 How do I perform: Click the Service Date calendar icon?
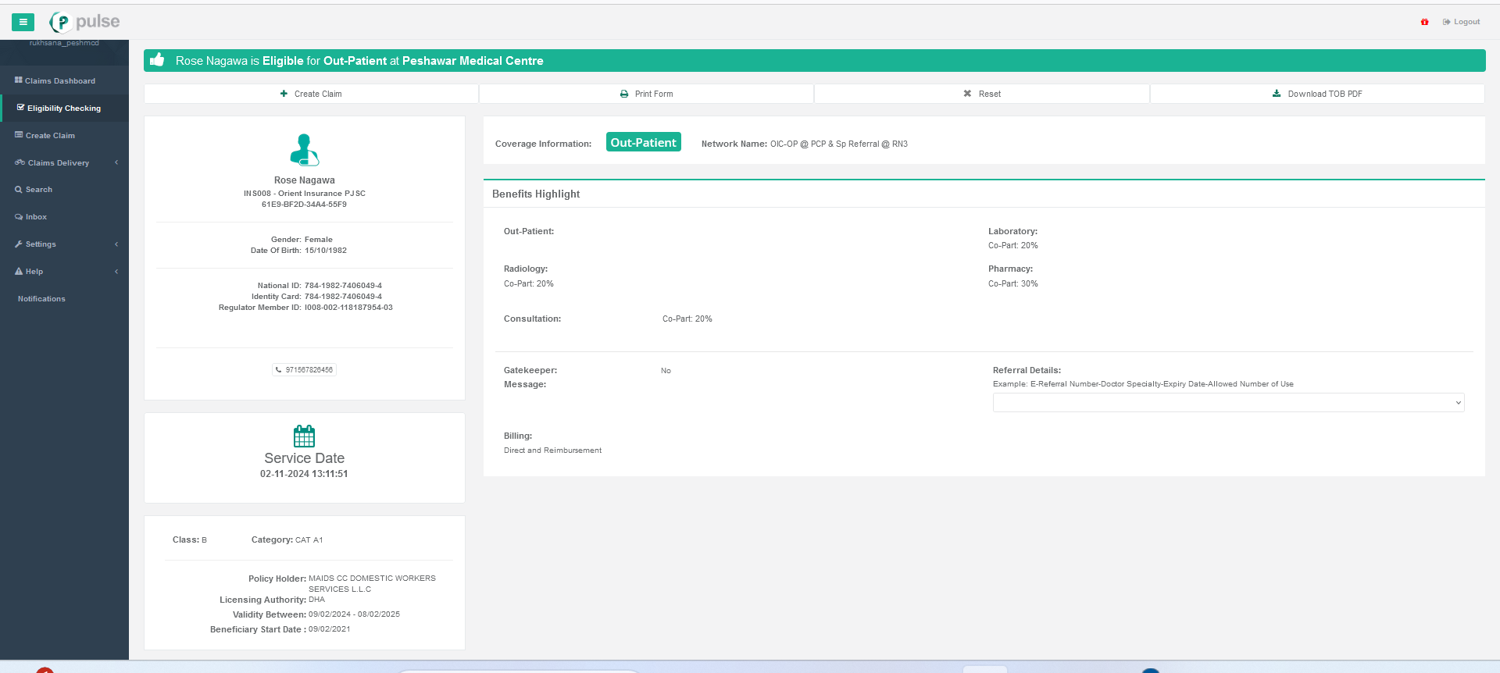pyautogui.click(x=304, y=436)
